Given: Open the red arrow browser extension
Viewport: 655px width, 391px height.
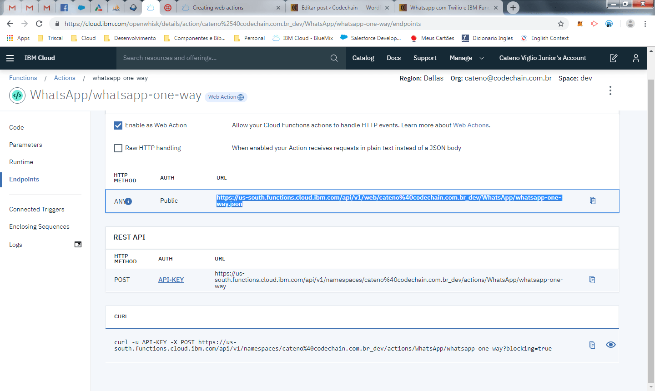Looking at the screenshot, I should tap(595, 24).
